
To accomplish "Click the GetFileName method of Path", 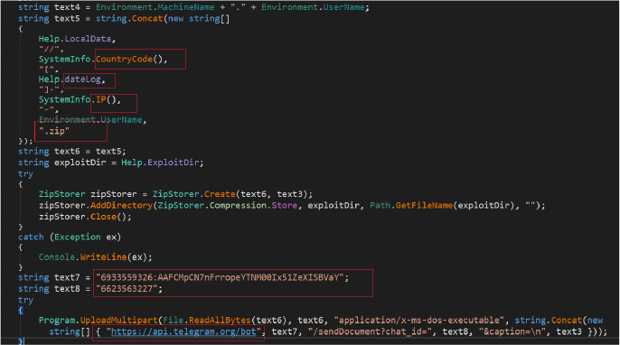I will 424,206.
